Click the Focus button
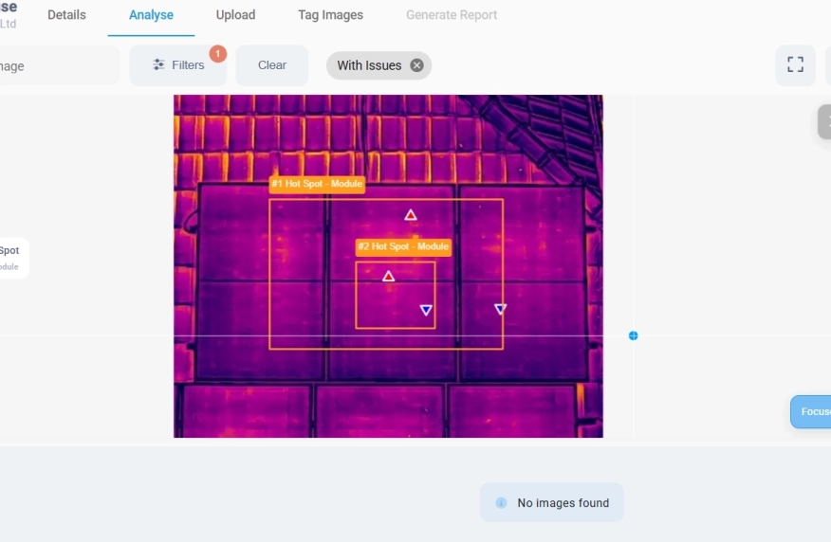The width and height of the screenshot is (831, 542). click(x=811, y=412)
